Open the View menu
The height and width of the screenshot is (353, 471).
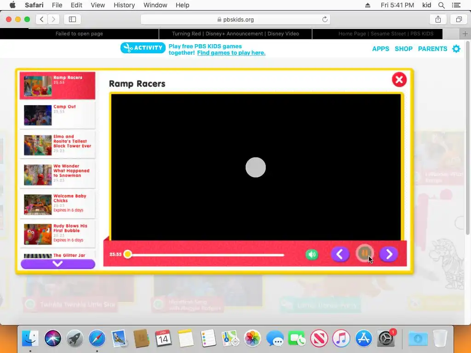click(98, 5)
